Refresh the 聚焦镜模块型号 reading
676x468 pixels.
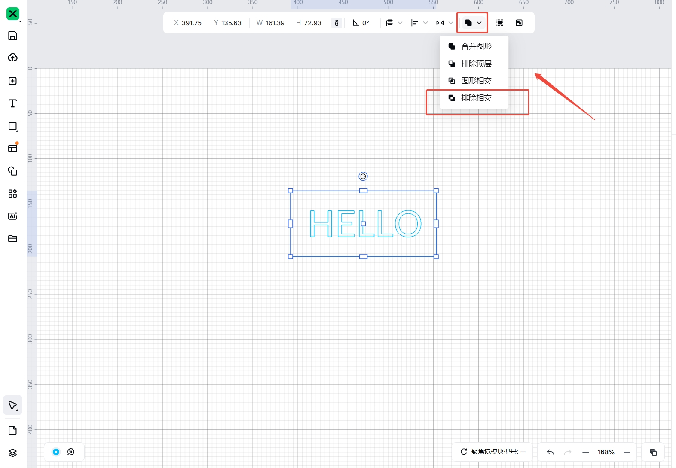click(x=464, y=452)
